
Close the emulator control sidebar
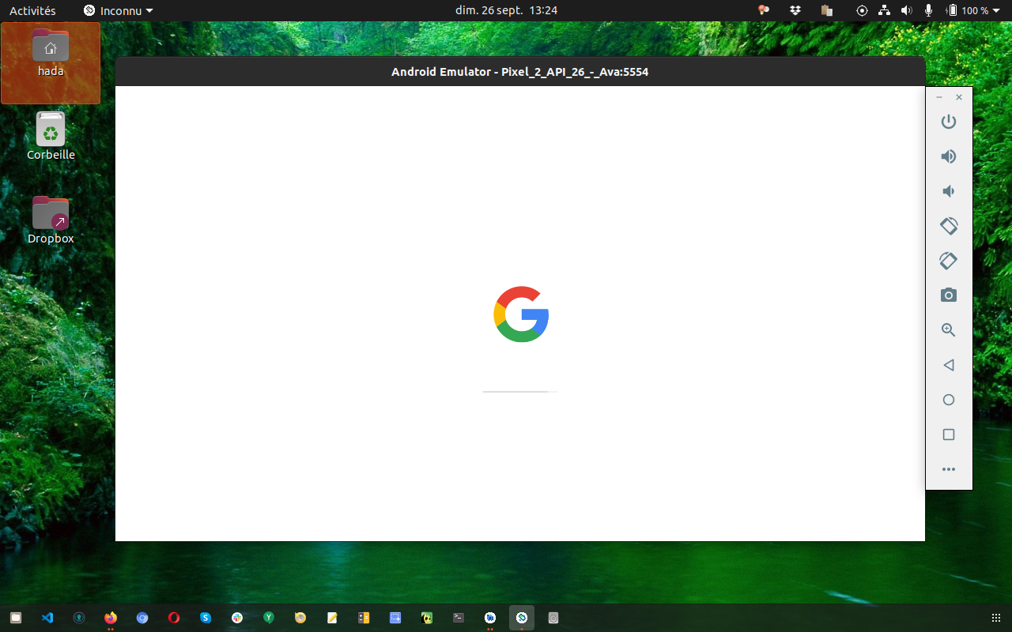(x=959, y=97)
